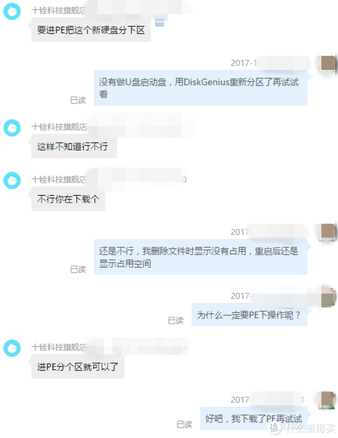The height and width of the screenshot is (438, 338).
Task: Open the 十铨科技旗舰店 name above 不行你在下载个
Action: (59, 179)
